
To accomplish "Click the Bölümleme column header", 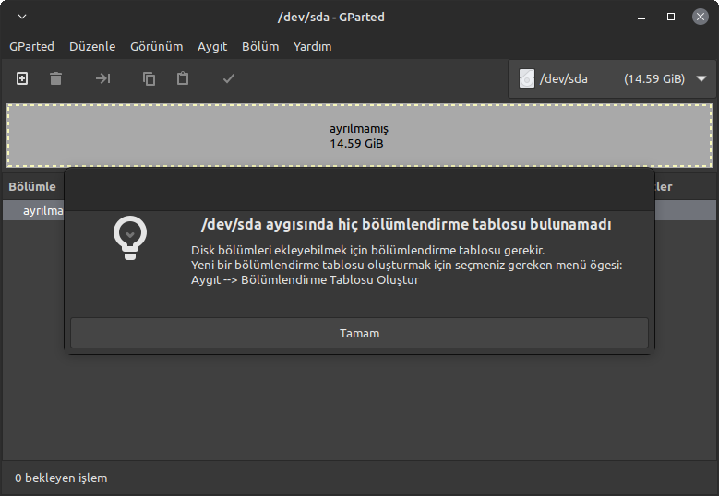I will [x=32, y=186].
